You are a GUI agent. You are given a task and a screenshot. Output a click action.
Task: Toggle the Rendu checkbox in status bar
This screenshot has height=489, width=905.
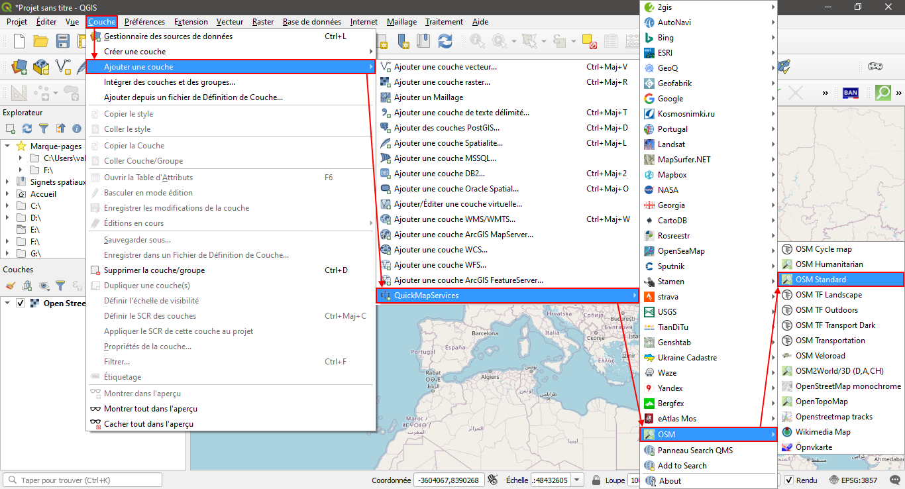click(789, 480)
